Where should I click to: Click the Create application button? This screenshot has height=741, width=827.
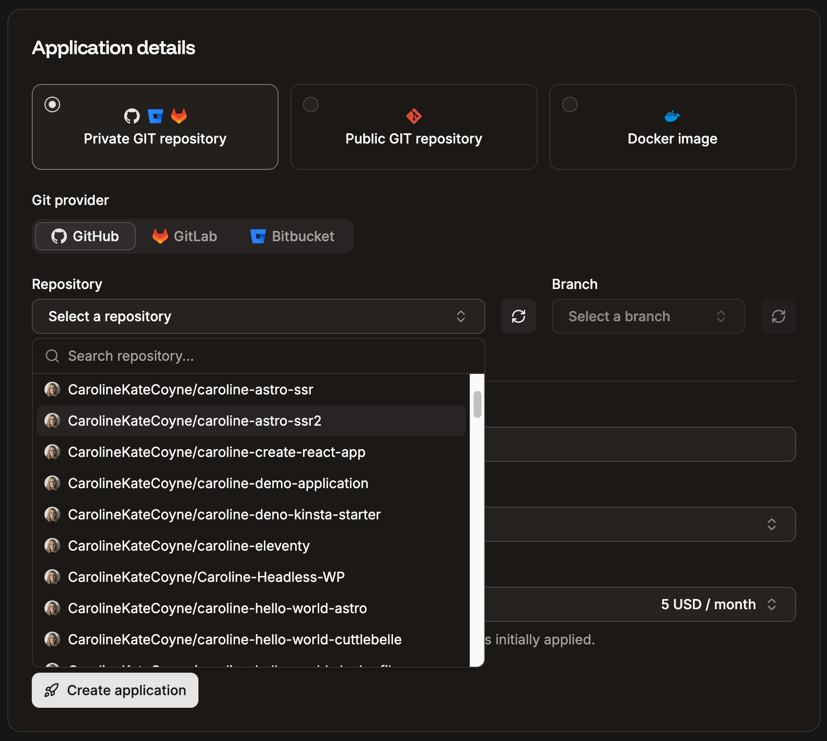(115, 690)
